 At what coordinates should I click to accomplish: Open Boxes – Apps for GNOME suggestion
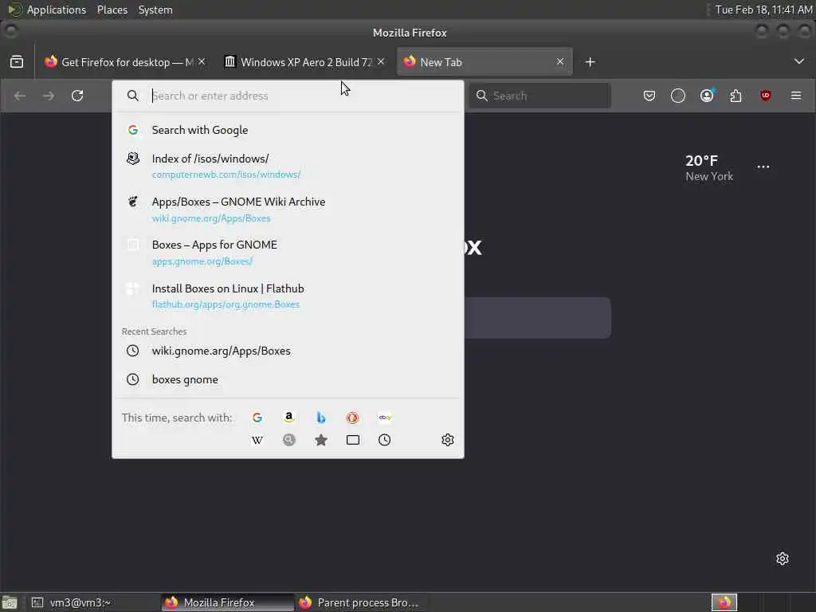[288, 253]
